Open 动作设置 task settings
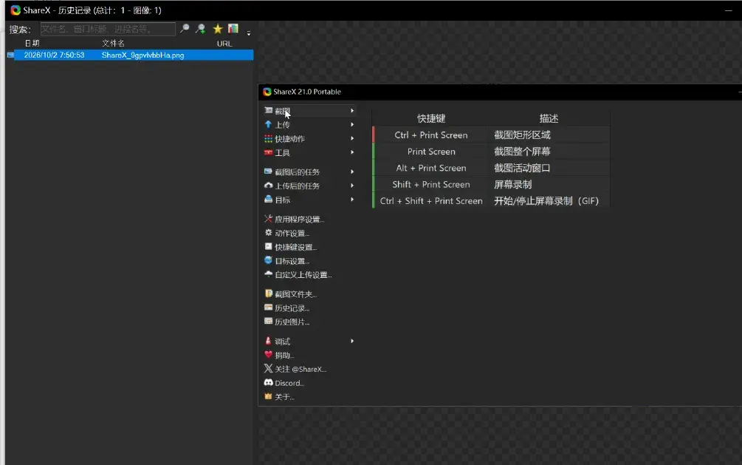Image resolution: width=742 pixels, height=465 pixels. (292, 233)
